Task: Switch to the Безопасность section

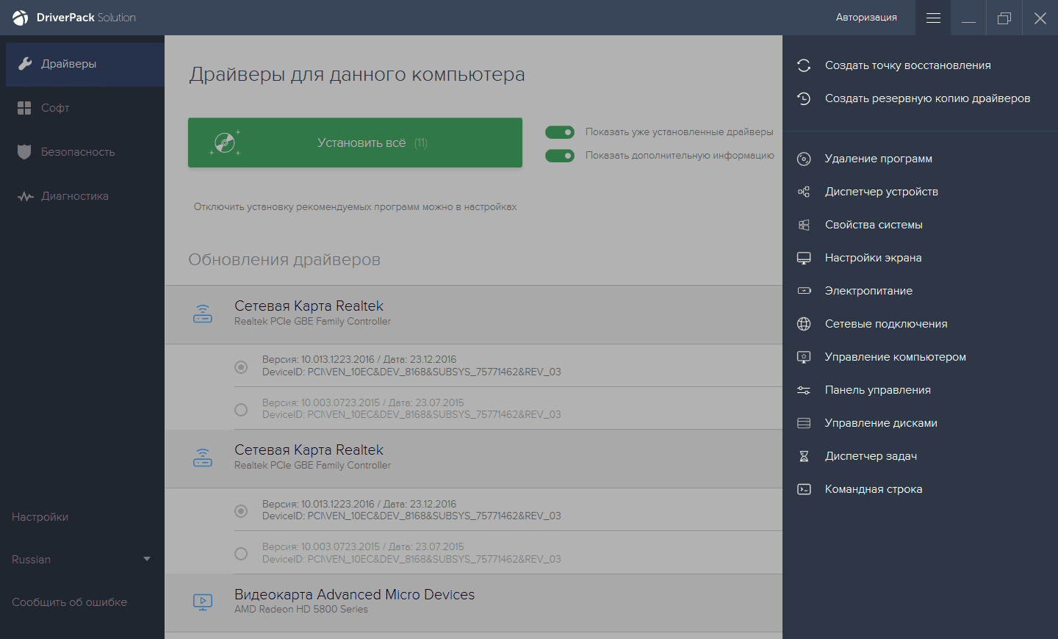Action: point(85,152)
